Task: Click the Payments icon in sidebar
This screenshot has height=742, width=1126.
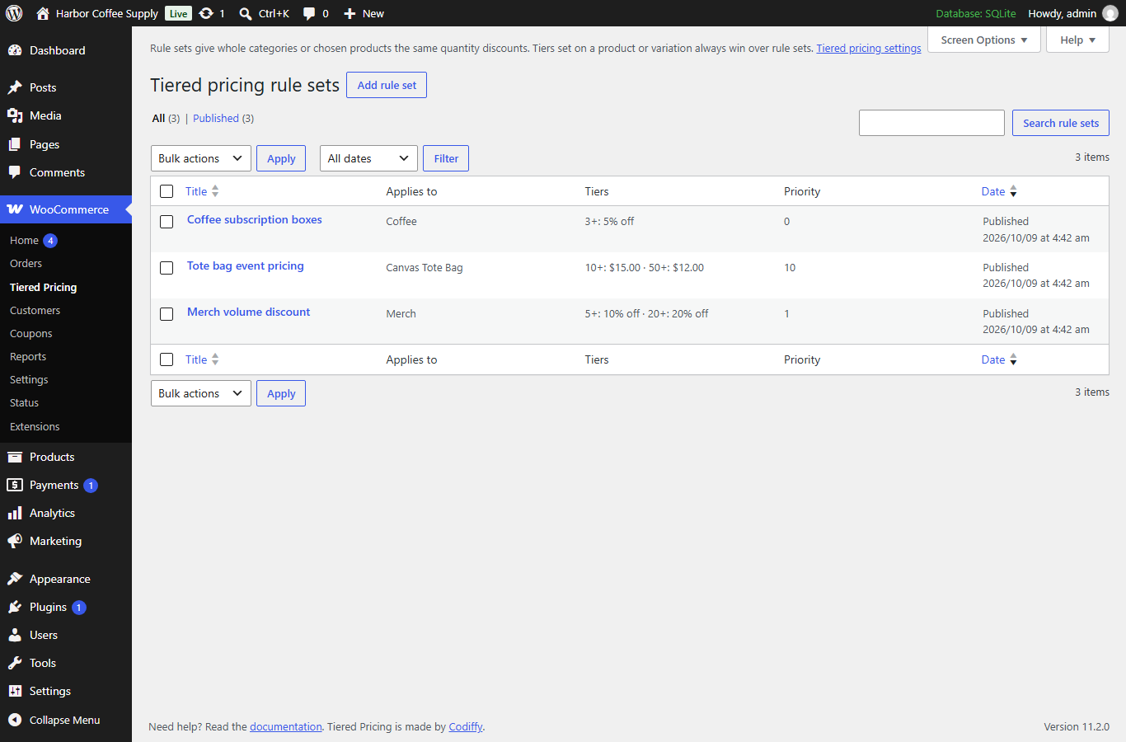Action: pos(15,485)
